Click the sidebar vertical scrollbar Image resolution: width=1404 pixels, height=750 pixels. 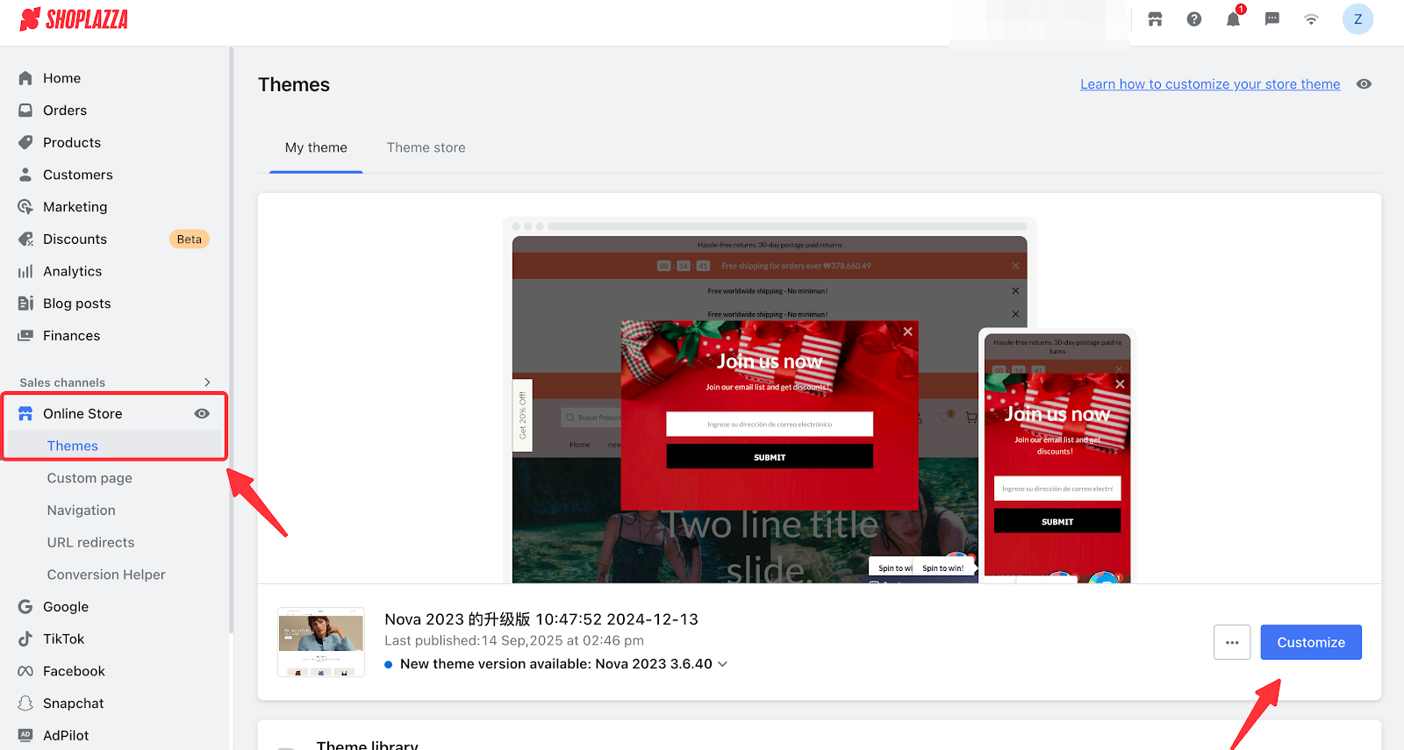(231, 351)
